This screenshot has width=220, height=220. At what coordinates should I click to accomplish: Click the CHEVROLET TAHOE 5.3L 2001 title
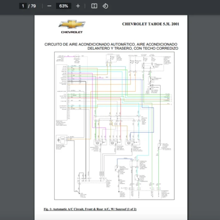coord(151,24)
